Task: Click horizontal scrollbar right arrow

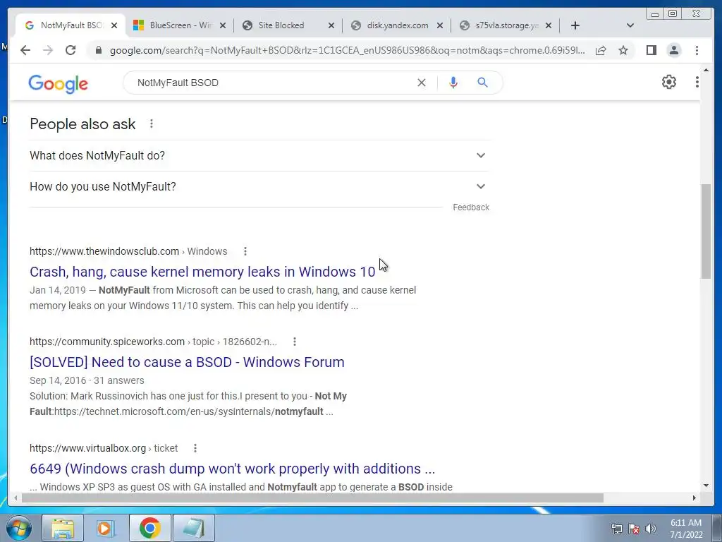Action: click(694, 498)
